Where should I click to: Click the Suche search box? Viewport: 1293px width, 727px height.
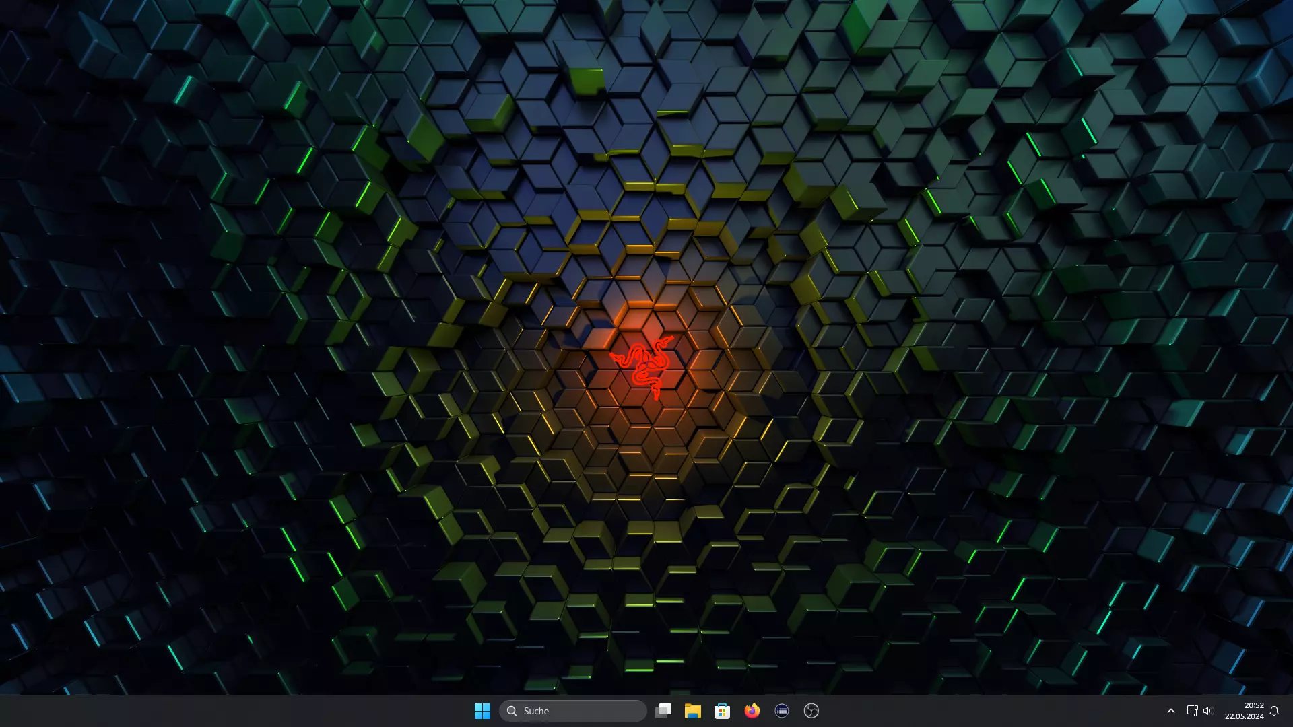[572, 711]
